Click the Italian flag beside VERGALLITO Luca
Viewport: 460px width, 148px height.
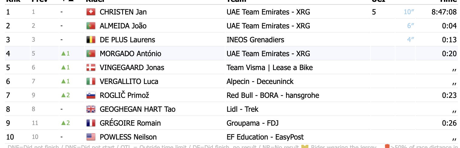pos(91,82)
